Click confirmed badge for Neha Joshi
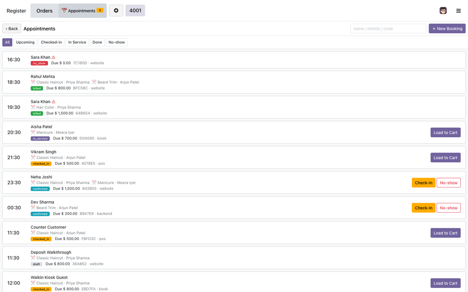468x292 pixels. click(x=40, y=188)
